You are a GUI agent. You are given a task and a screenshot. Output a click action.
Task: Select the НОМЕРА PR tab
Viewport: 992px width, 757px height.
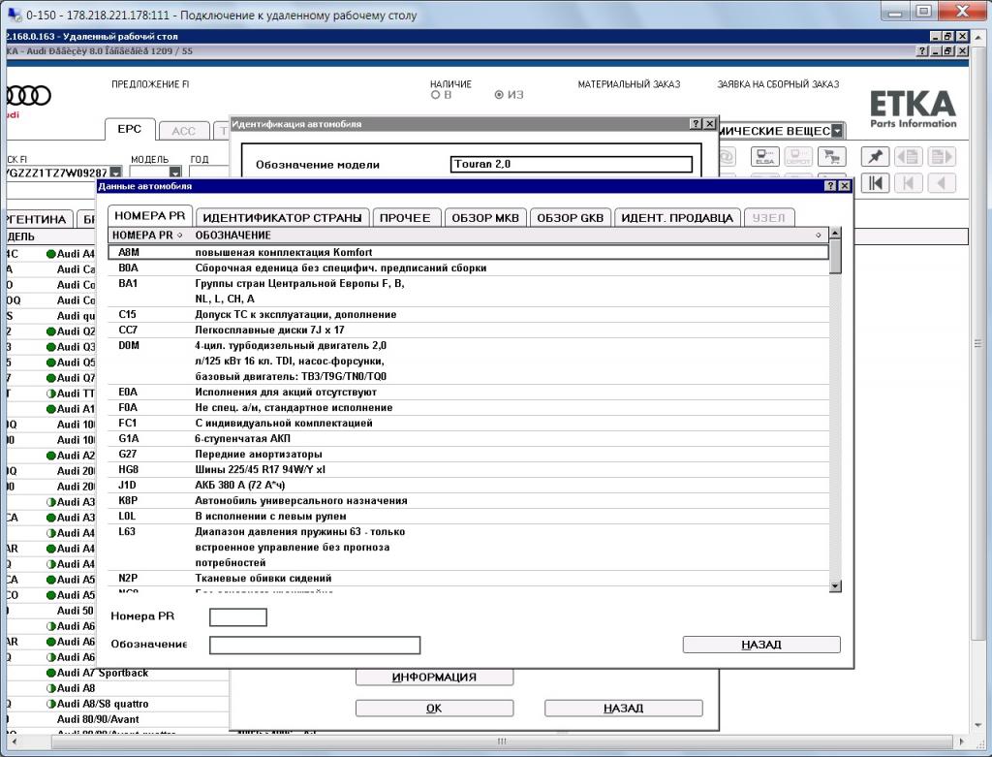coord(150,216)
